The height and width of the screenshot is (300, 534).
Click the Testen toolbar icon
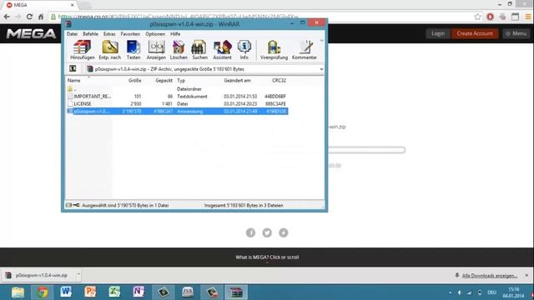pyautogui.click(x=133, y=50)
